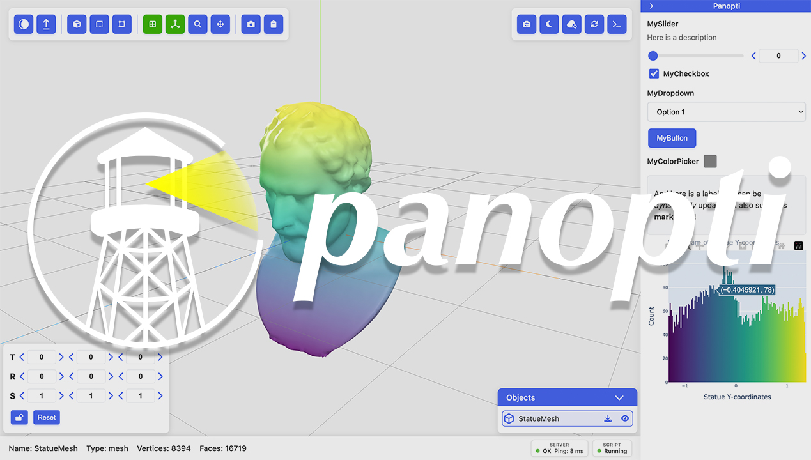Click the first T translation input field
Image resolution: width=811 pixels, height=460 pixels.
tap(42, 357)
